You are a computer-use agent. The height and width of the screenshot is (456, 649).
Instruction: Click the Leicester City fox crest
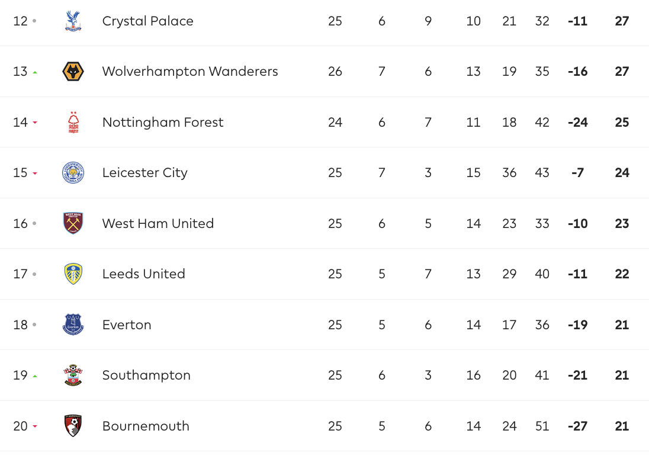(x=73, y=173)
